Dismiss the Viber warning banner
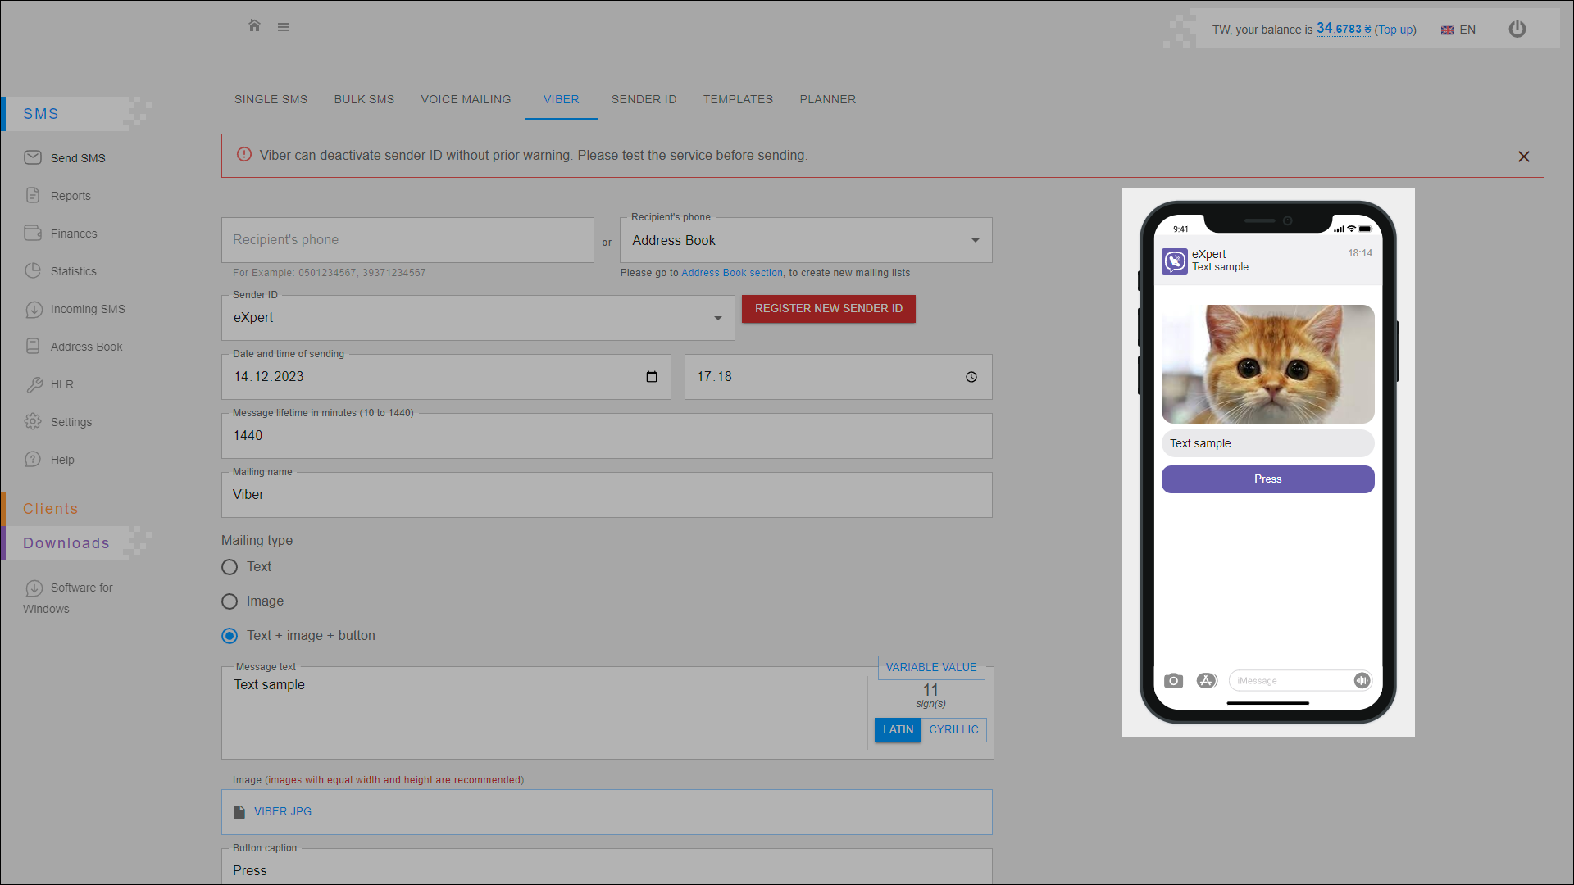1574x885 pixels. [x=1524, y=157]
